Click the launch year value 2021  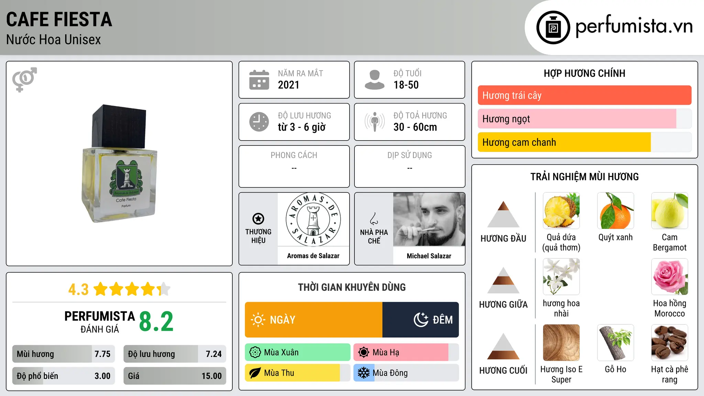point(289,85)
